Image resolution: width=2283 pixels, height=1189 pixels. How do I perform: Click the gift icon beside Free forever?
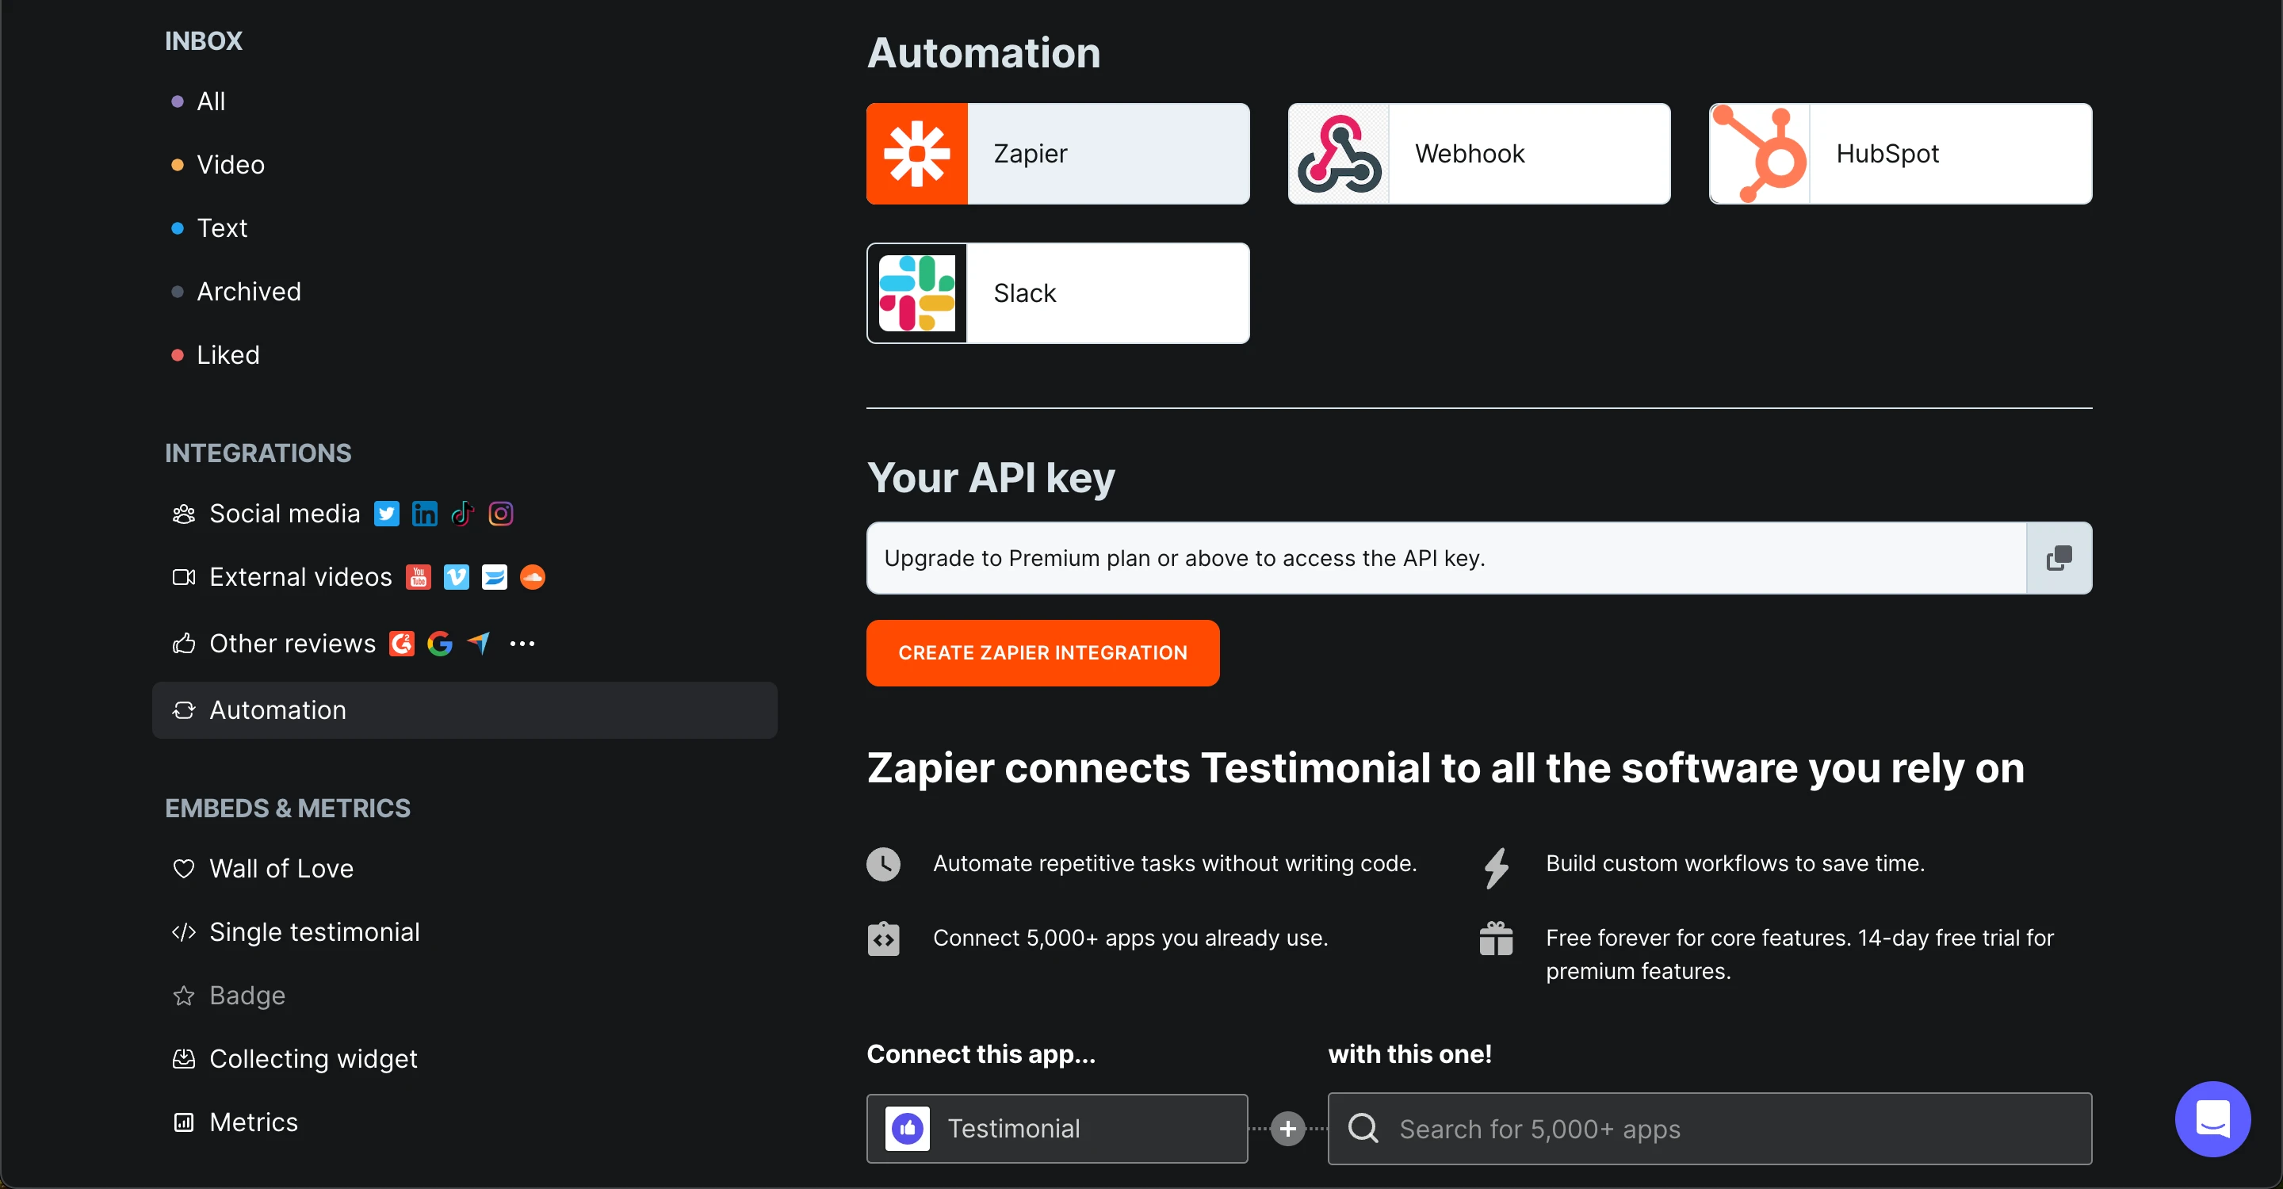(x=1496, y=939)
